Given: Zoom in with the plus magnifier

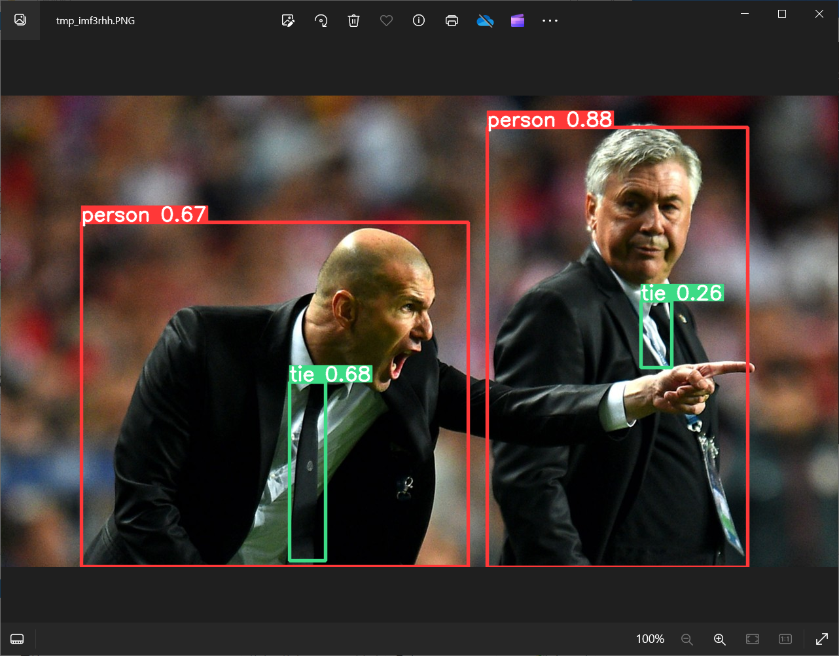Looking at the screenshot, I should pos(719,639).
